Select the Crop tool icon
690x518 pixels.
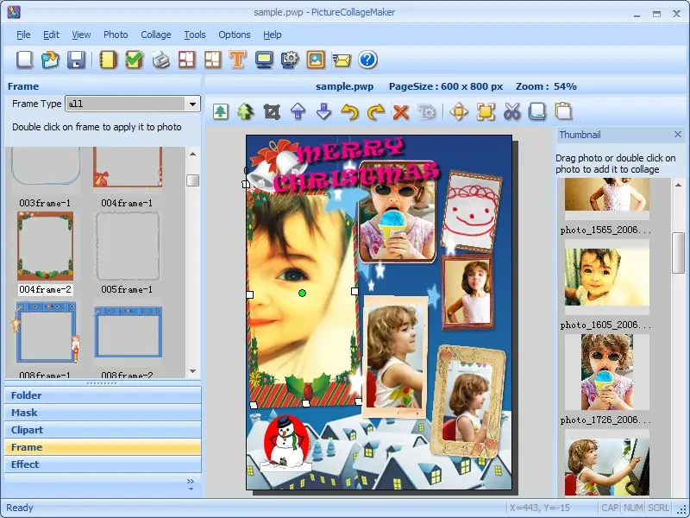coord(273,111)
